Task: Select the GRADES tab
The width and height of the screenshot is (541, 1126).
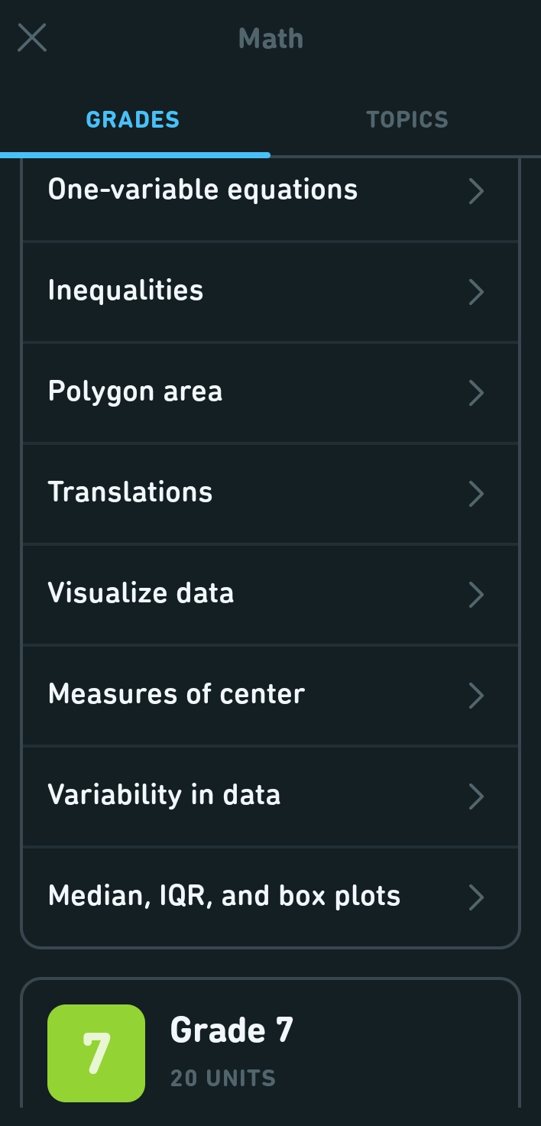Action: pyautogui.click(x=132, y=119)
